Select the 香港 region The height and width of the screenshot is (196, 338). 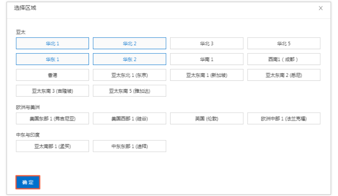[x=52, y=75]
